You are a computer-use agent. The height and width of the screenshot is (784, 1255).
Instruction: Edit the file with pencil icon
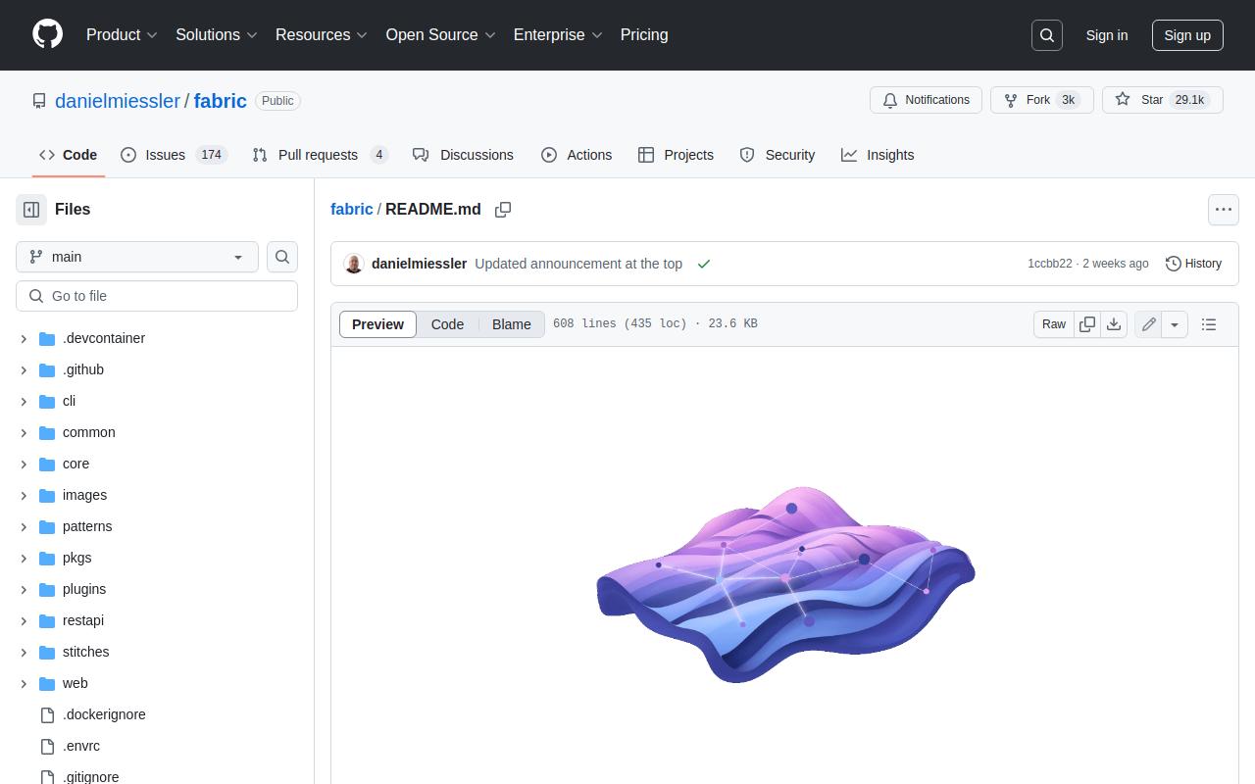tap(1148, 324)
